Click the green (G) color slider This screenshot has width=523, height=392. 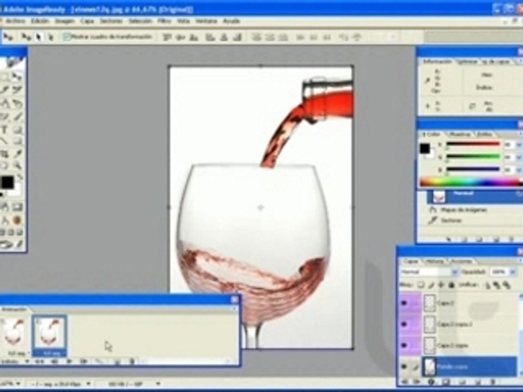tap(473, 156)
